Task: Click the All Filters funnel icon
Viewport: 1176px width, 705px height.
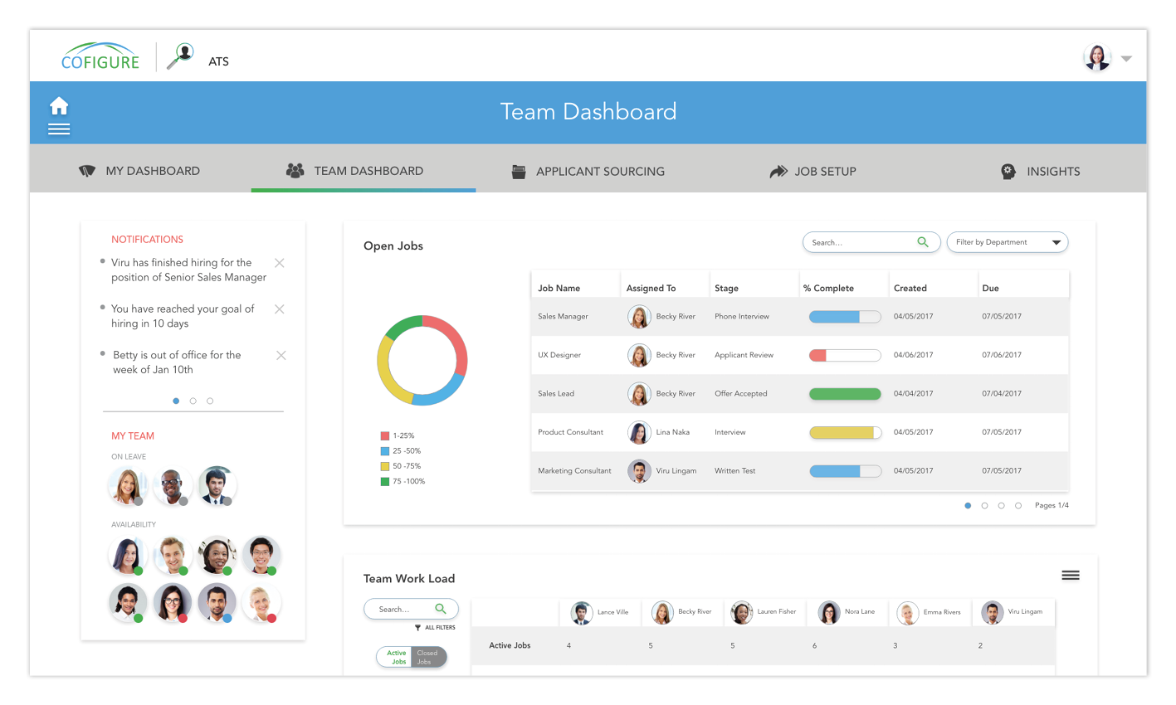Action: (417, 628)
